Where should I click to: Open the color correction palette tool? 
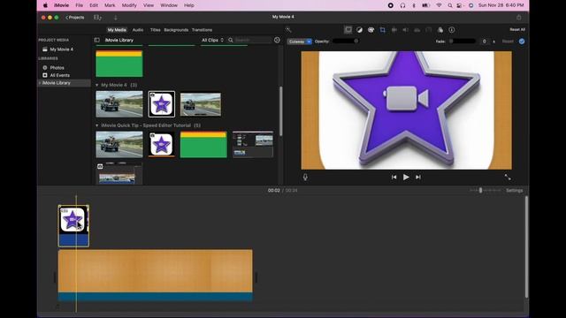(x=371, y=30)
